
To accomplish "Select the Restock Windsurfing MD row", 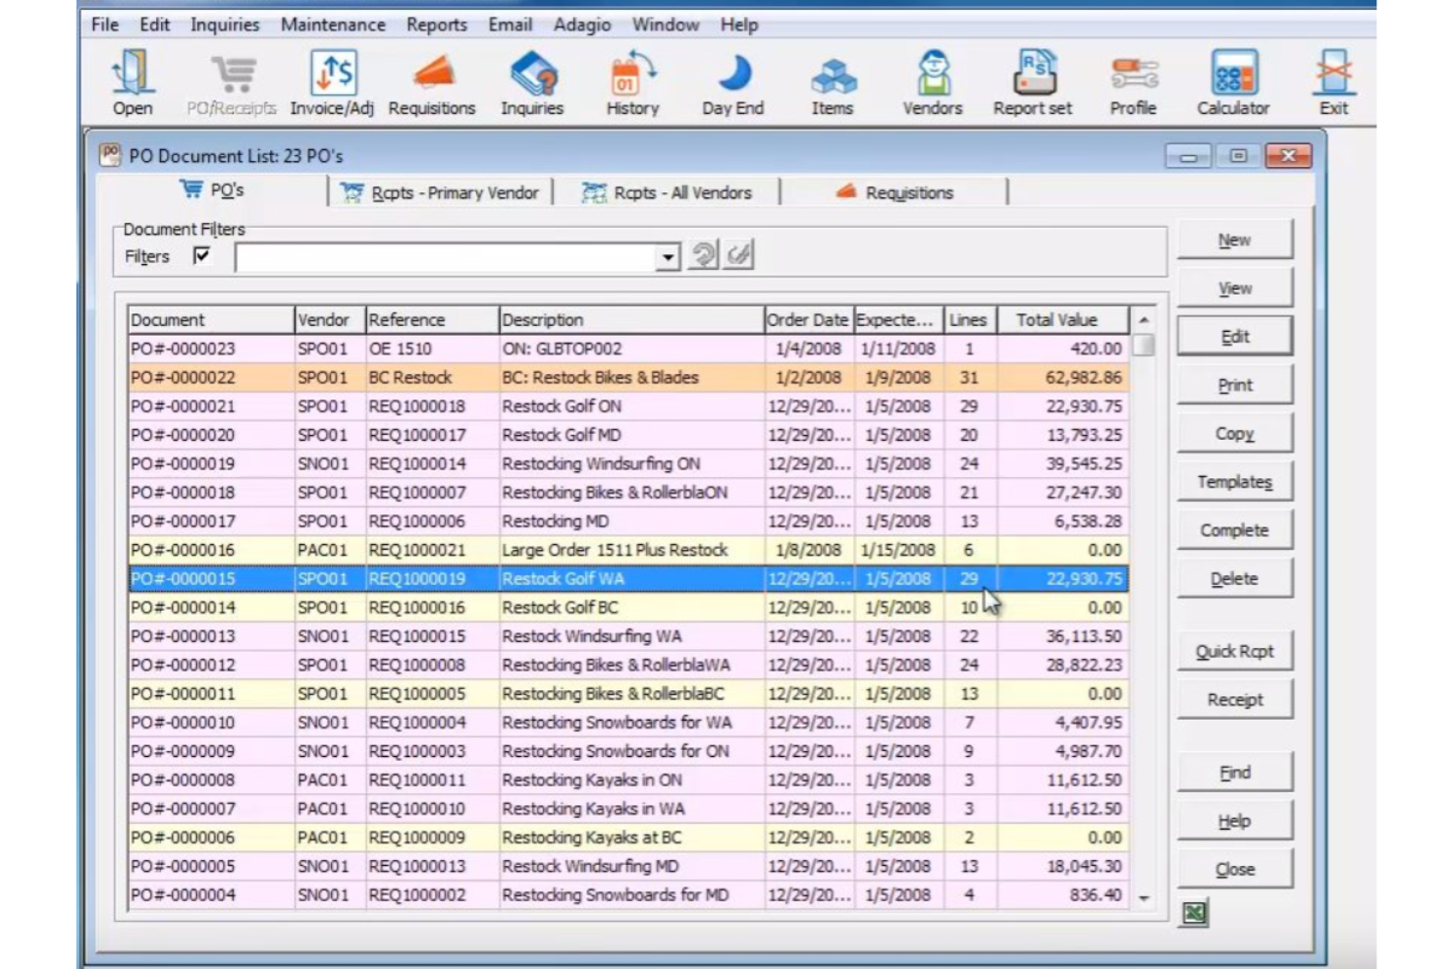I will pyautogui.click(x=628, y=866).
